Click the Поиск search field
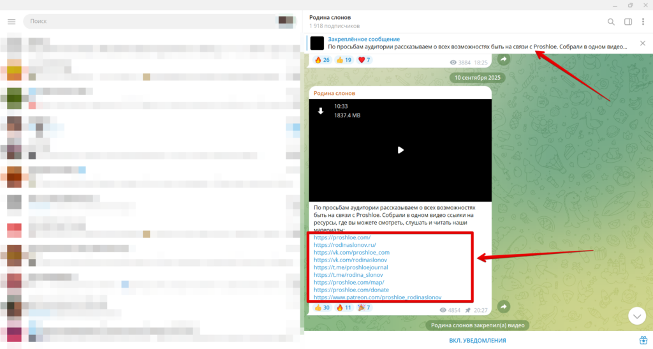This screenshot has height=349, width=653. (160, 21)
